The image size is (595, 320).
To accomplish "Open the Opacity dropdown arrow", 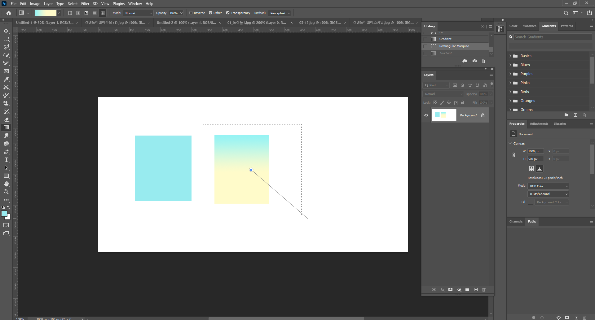I will tap(182, 13).
